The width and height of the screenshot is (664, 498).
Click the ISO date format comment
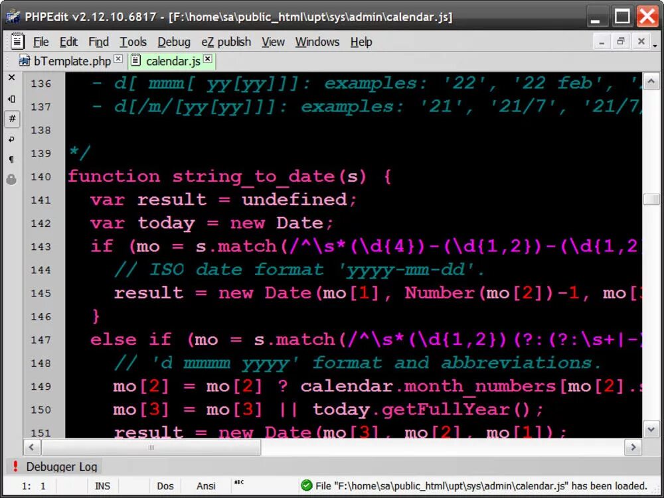coord(299,270)
